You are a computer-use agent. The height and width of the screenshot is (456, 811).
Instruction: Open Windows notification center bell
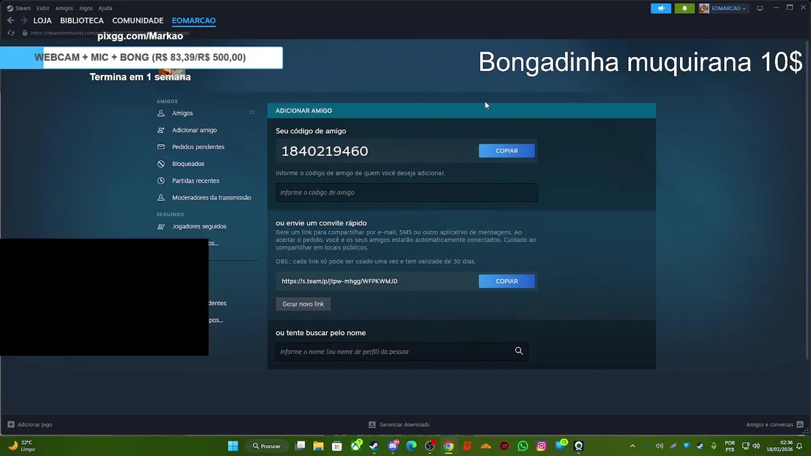click(x=800, y=446)
